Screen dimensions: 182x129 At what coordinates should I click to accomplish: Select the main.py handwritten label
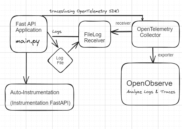29,40
